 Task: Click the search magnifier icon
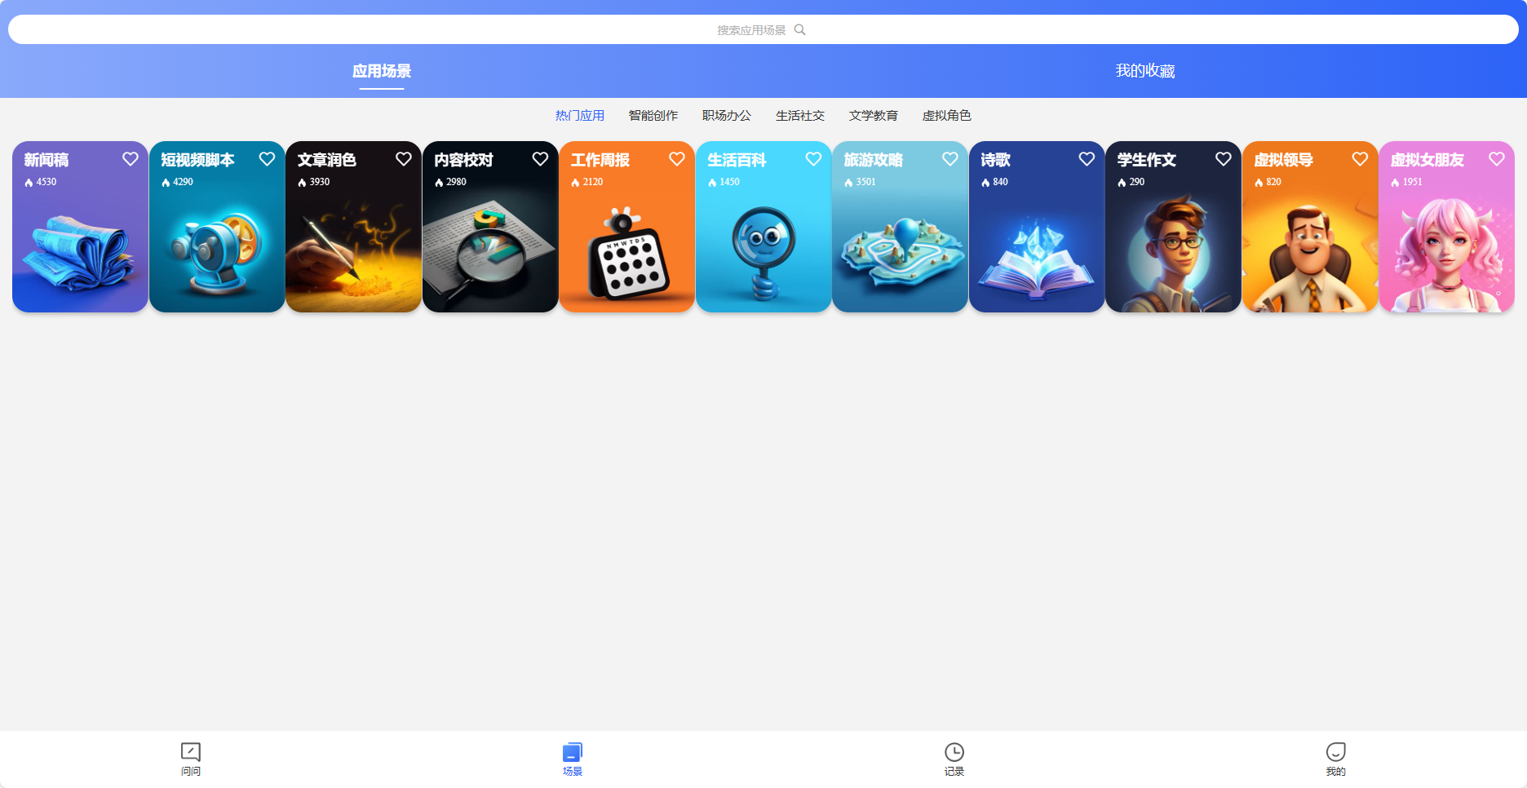point(799,30)
